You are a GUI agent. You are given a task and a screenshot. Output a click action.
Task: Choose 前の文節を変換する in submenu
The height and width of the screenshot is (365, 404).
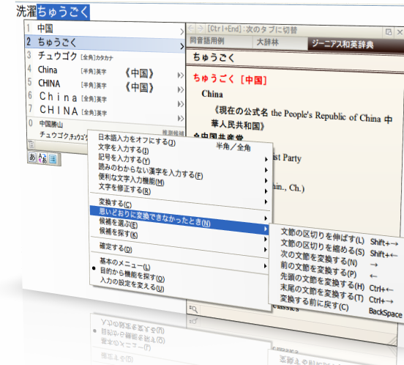(318, 269)
